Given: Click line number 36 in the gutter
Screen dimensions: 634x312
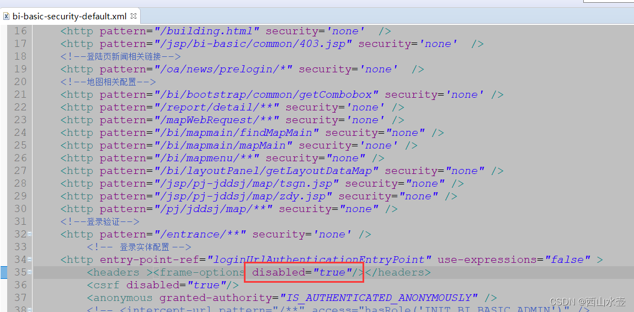Looking at the screenshot, I should (20, 285).
